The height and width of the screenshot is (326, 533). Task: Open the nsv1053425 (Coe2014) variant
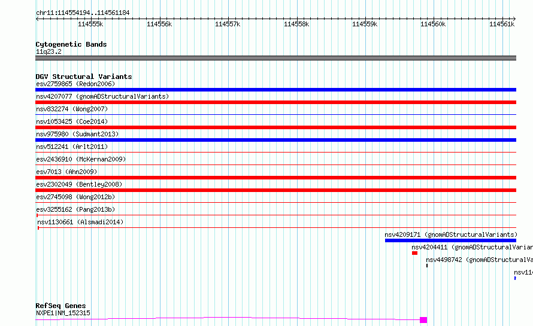click(72, 121)
